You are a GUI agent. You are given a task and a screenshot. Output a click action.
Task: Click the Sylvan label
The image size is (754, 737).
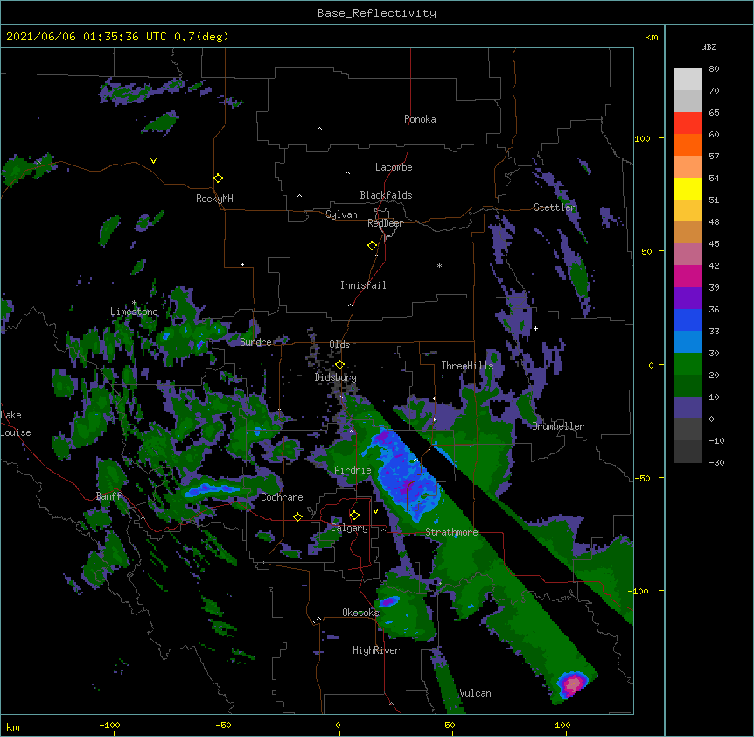tap(341, 214)
